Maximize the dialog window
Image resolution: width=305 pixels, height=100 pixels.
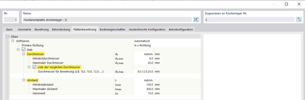pyautogui.click(x=286, y=4)
